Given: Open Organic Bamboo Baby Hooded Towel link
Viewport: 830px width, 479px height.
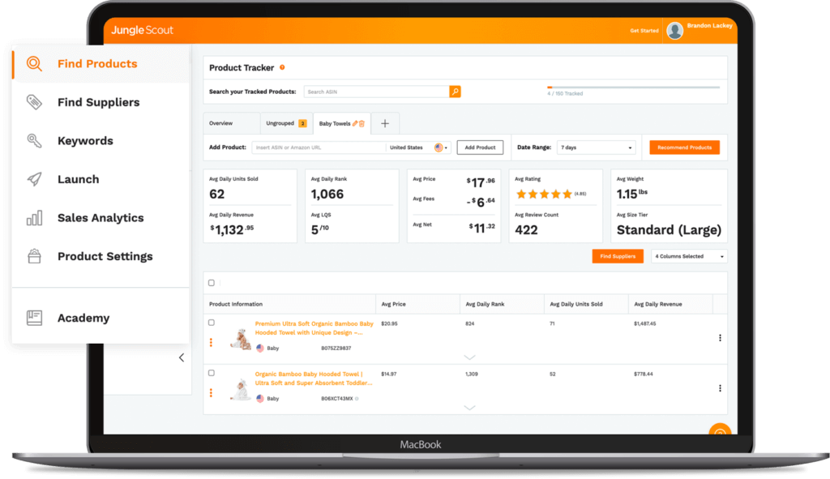Looking at the screenshot, I should click(314, 378).
